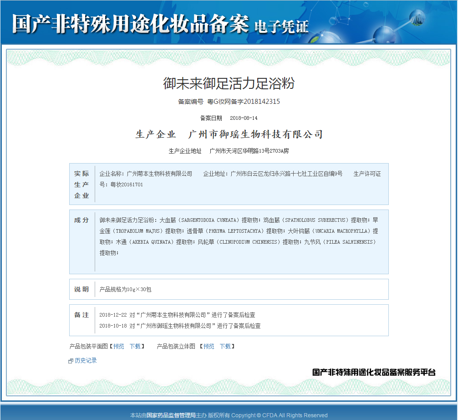Click the 实际生产企业 label cell

pyautogui.click(x=81, y=184)
